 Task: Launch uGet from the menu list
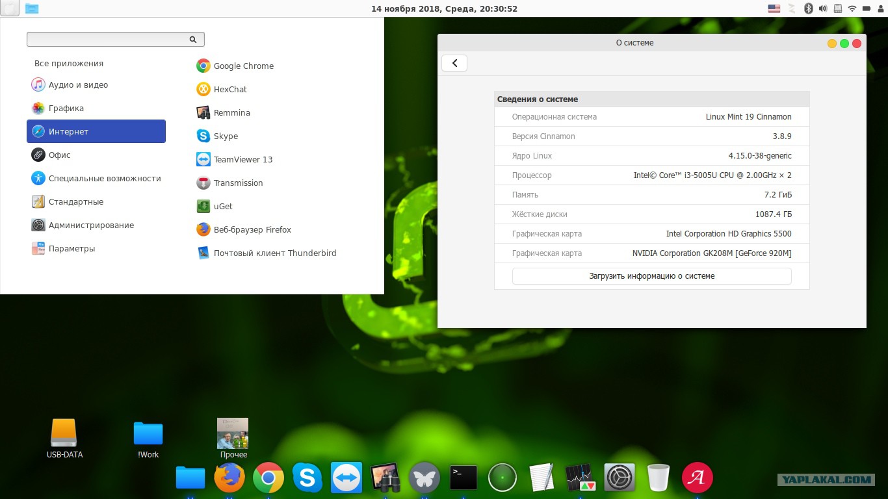(x=215, y=207)
